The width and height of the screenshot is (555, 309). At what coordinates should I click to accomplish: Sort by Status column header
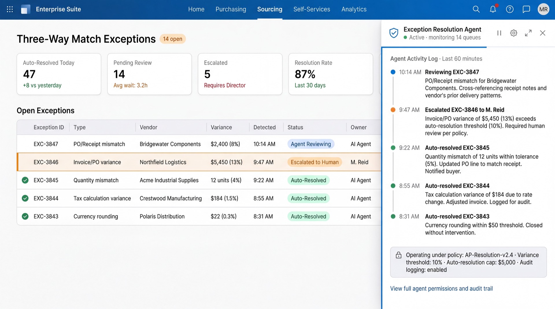pyautogui.click(x=295, y=127)
